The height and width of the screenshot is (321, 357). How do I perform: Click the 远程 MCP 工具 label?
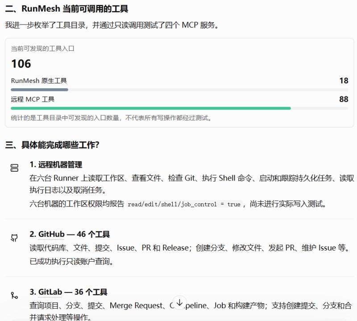click(33, 99)
